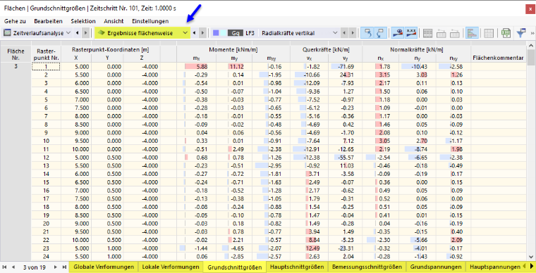536x273 pixels.
Task: Toggle colored relative bars in table
Action: [472, 33]
